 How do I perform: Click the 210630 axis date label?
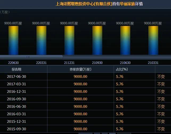point(125,63)
